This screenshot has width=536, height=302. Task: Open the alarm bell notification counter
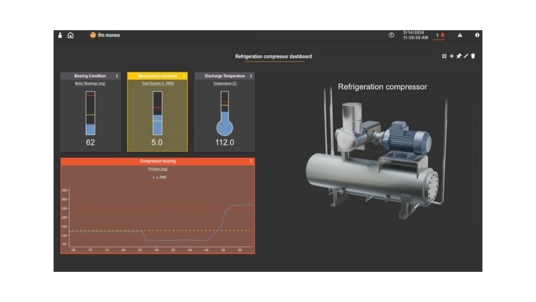coord(439,35)
